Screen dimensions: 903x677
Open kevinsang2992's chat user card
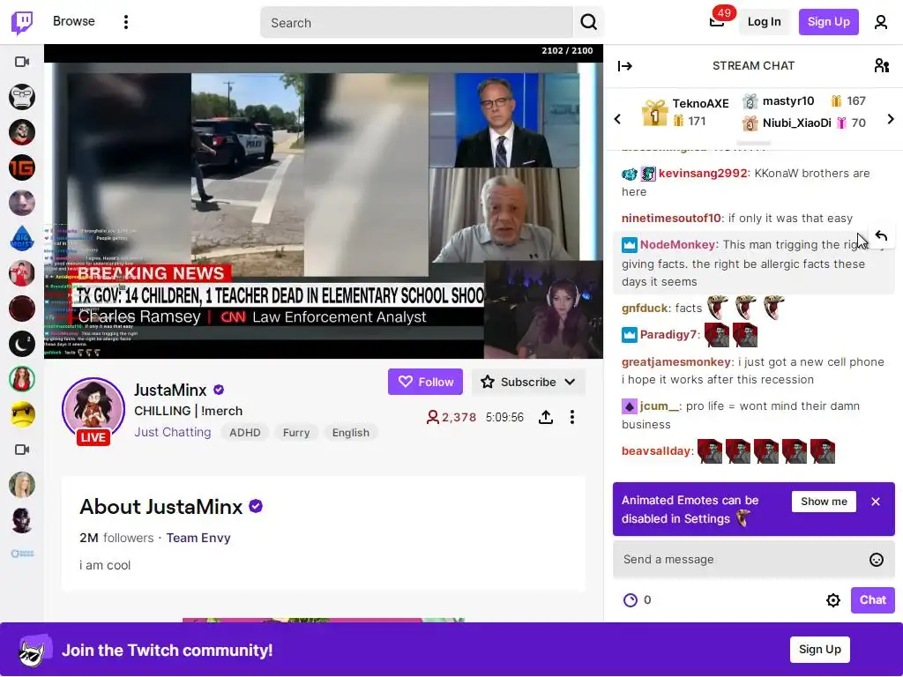point(703,174)
